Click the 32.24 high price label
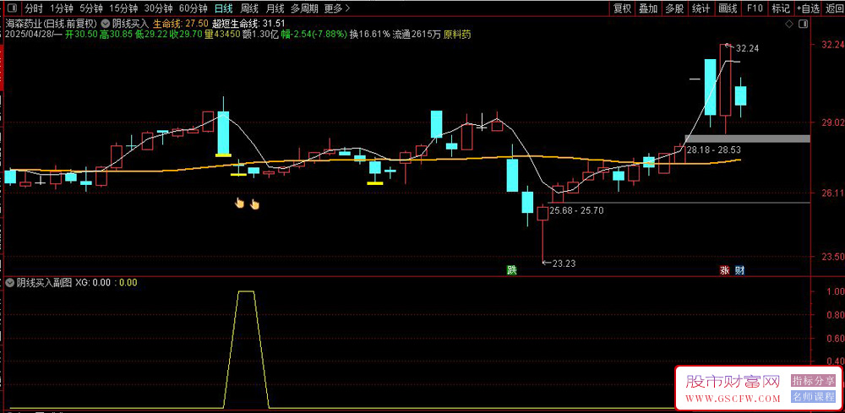 pos(747,48)
